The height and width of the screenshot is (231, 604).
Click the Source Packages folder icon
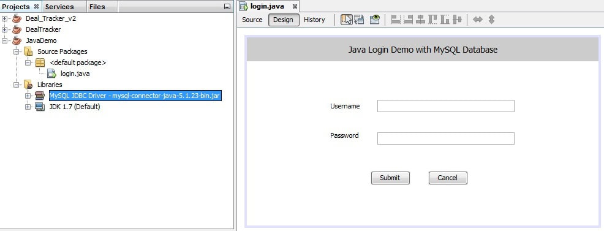[28, 51]
